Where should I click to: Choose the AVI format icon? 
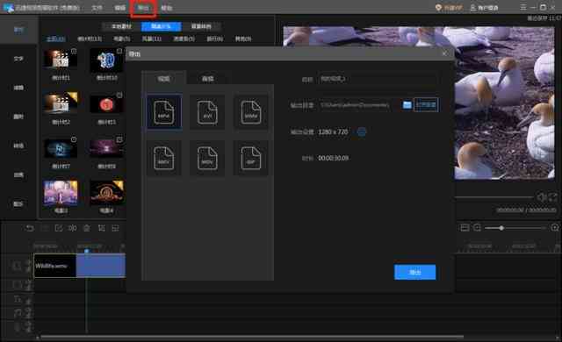(x=207, y=112)
